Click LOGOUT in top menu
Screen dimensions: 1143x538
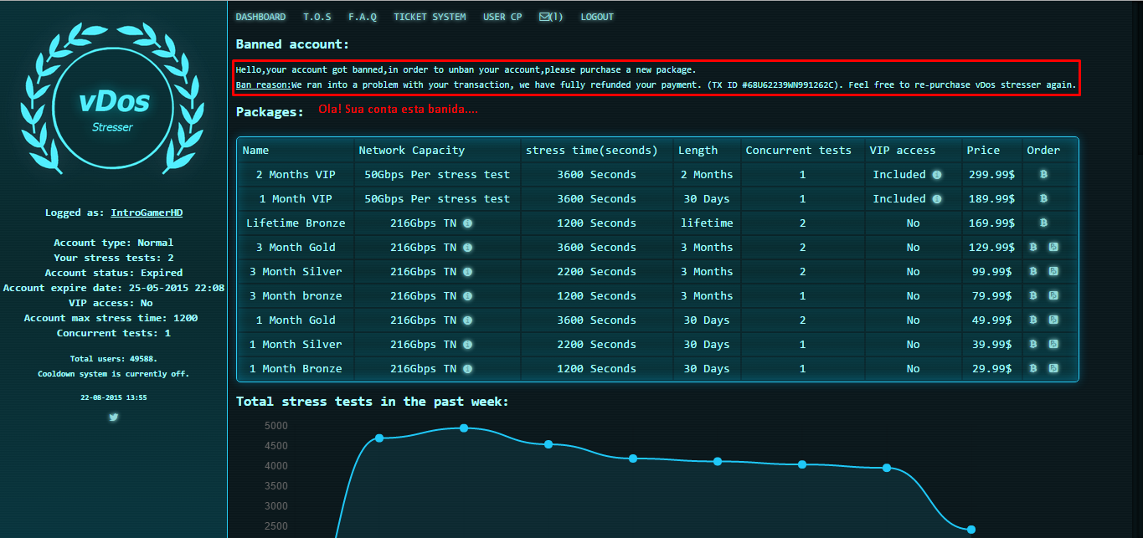(597, 17)
